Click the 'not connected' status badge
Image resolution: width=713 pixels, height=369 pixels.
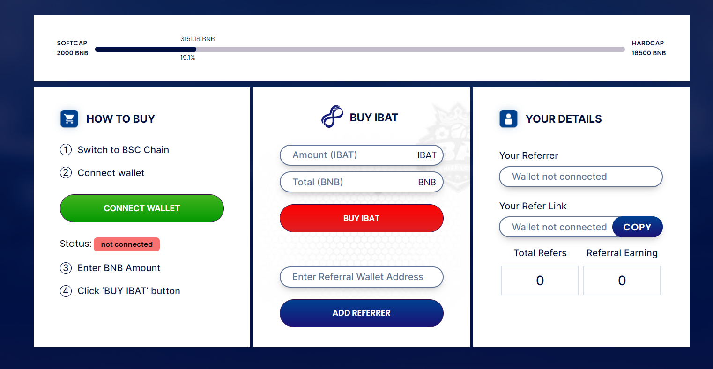tap(127, 244)
